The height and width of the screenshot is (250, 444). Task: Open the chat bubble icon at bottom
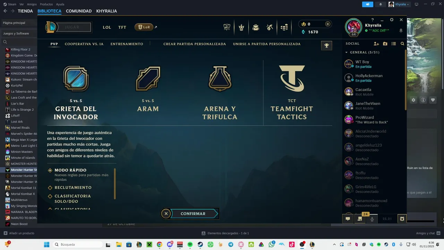(348, 219)
